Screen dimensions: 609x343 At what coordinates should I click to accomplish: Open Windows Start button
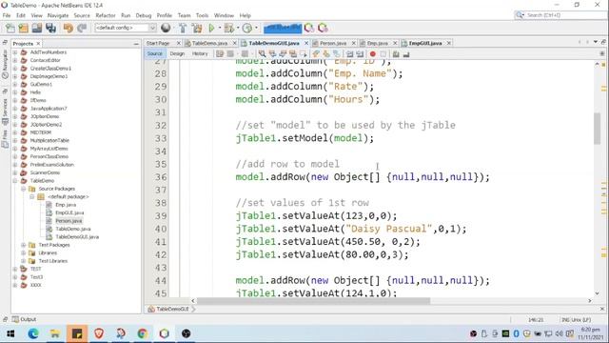pos(10,333)
